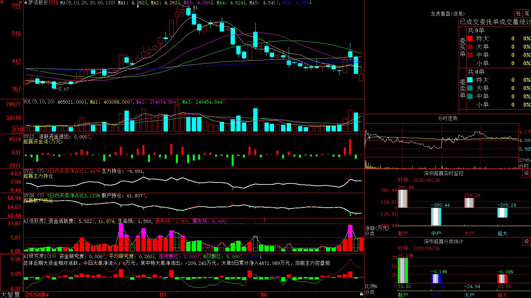Click the lock icon at the timeline's right end
This screenshot has height=298, width=531.
pos(362,294)
